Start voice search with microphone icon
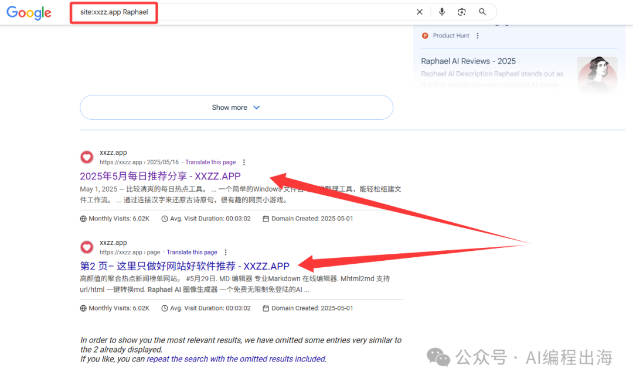The height and width of the screenshot is (383, 633). pyautogui.click(x=442, y=12)
